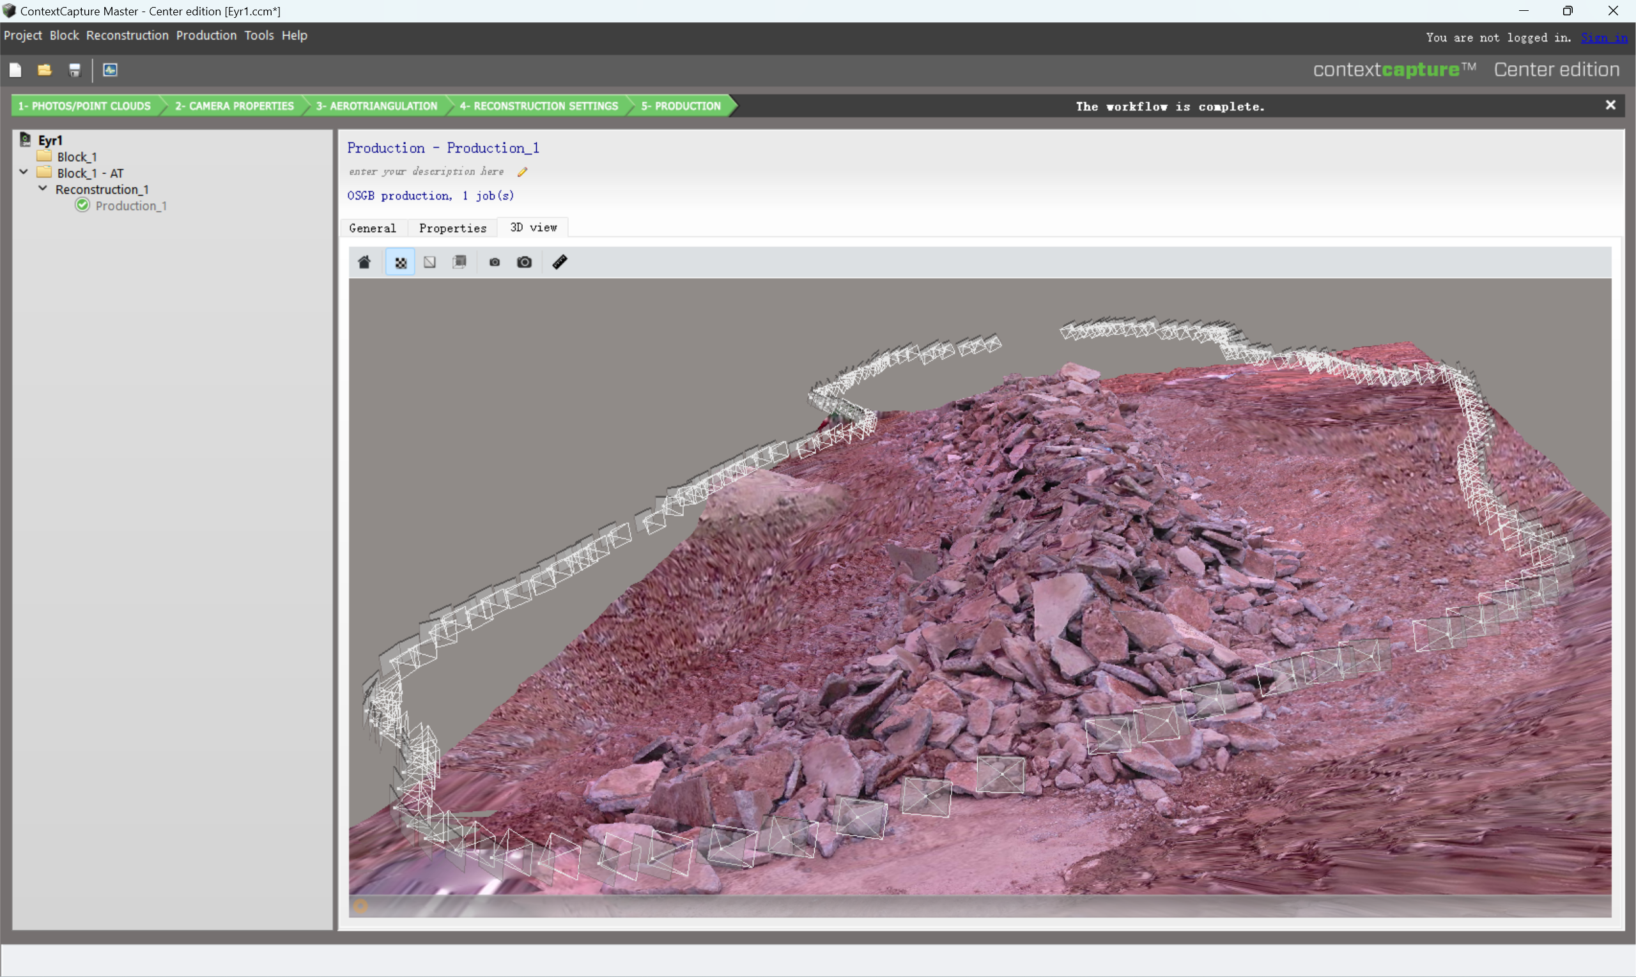Open the Reconstruction menu

point(127,35)
